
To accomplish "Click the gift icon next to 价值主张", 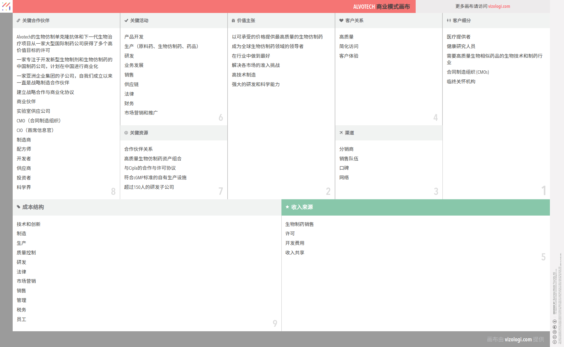I will 233,20.
